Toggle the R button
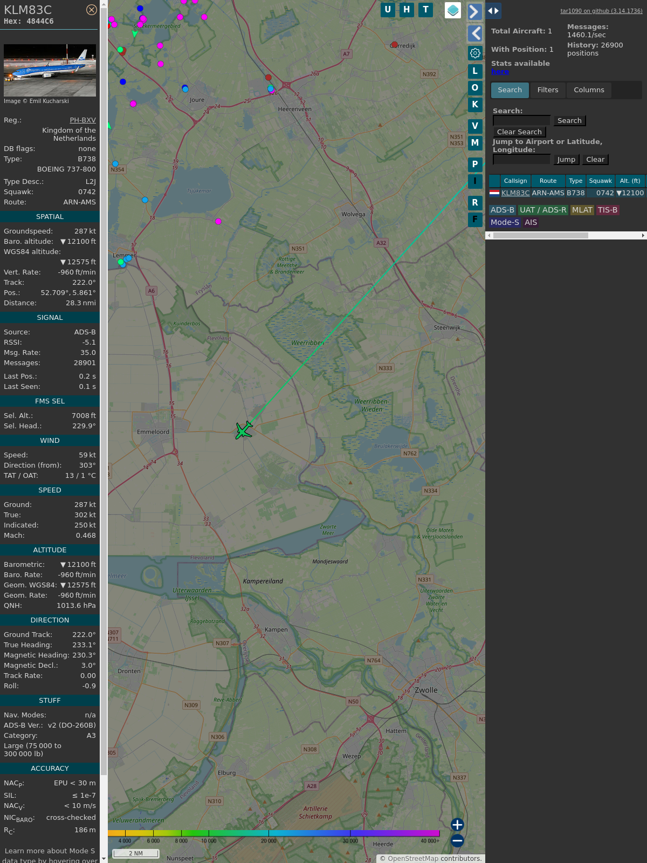Screen dimensions: 647x863 point(475,203)
